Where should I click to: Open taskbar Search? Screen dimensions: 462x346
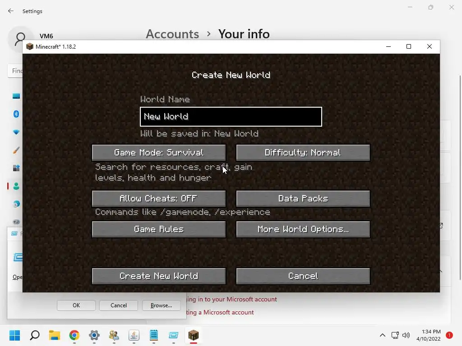[35, 335]
